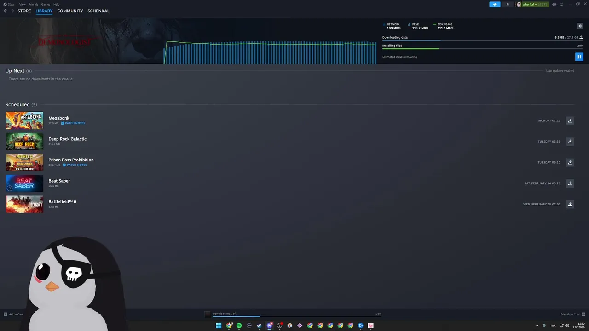589x331 pixels.
Task: Open Steam announcements megaphone button
Action: [x=495, y=4]
